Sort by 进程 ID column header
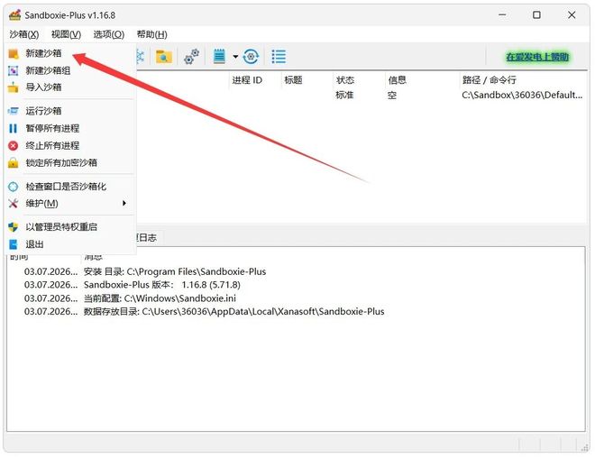This screenshot has height=458, width=595. point(247,80)
